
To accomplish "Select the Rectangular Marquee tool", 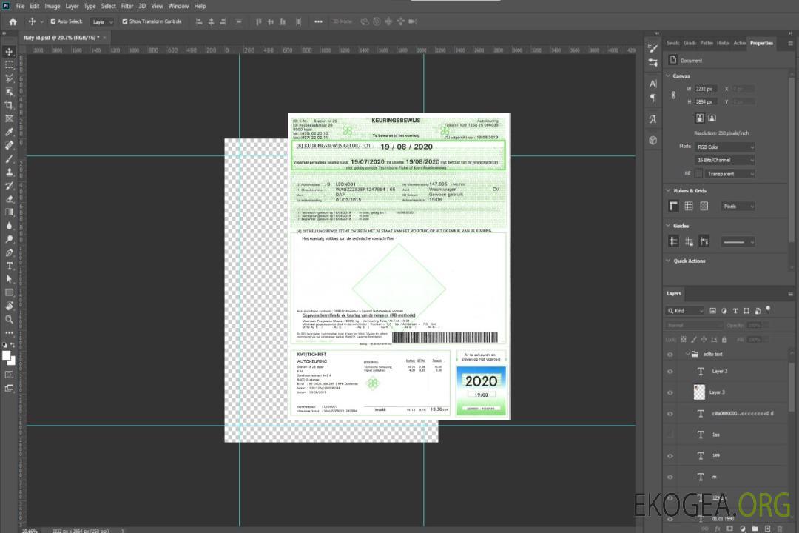I will [x=10, y=64].
